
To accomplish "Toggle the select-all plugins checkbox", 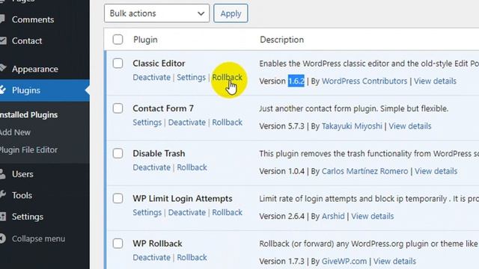I will coord(118,40).
